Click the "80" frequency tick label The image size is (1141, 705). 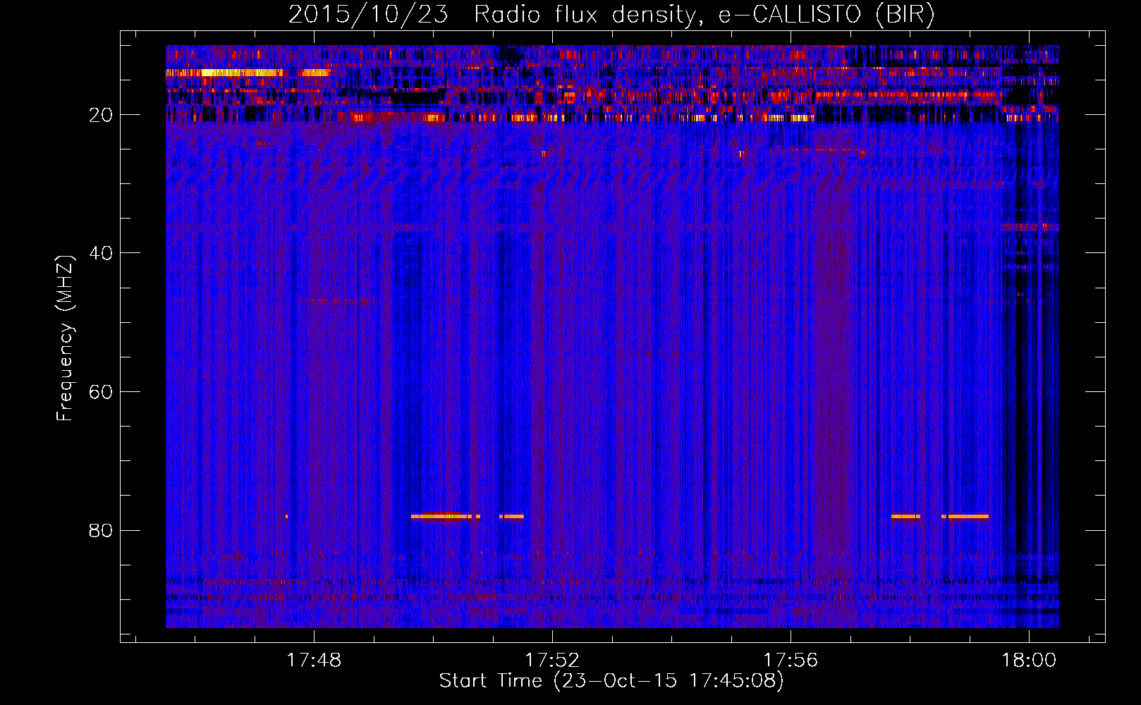coord(101,531)
